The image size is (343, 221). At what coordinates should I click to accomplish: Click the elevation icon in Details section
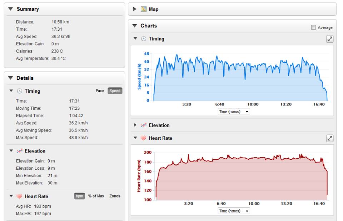click(x=19, y=151)
